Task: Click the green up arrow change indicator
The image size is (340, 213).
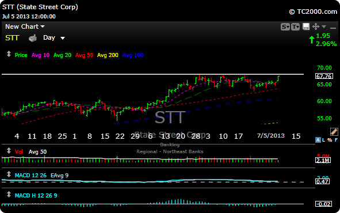Action: 312,40
